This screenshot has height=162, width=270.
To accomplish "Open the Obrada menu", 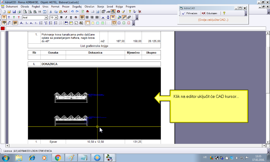I will [25, 7].
